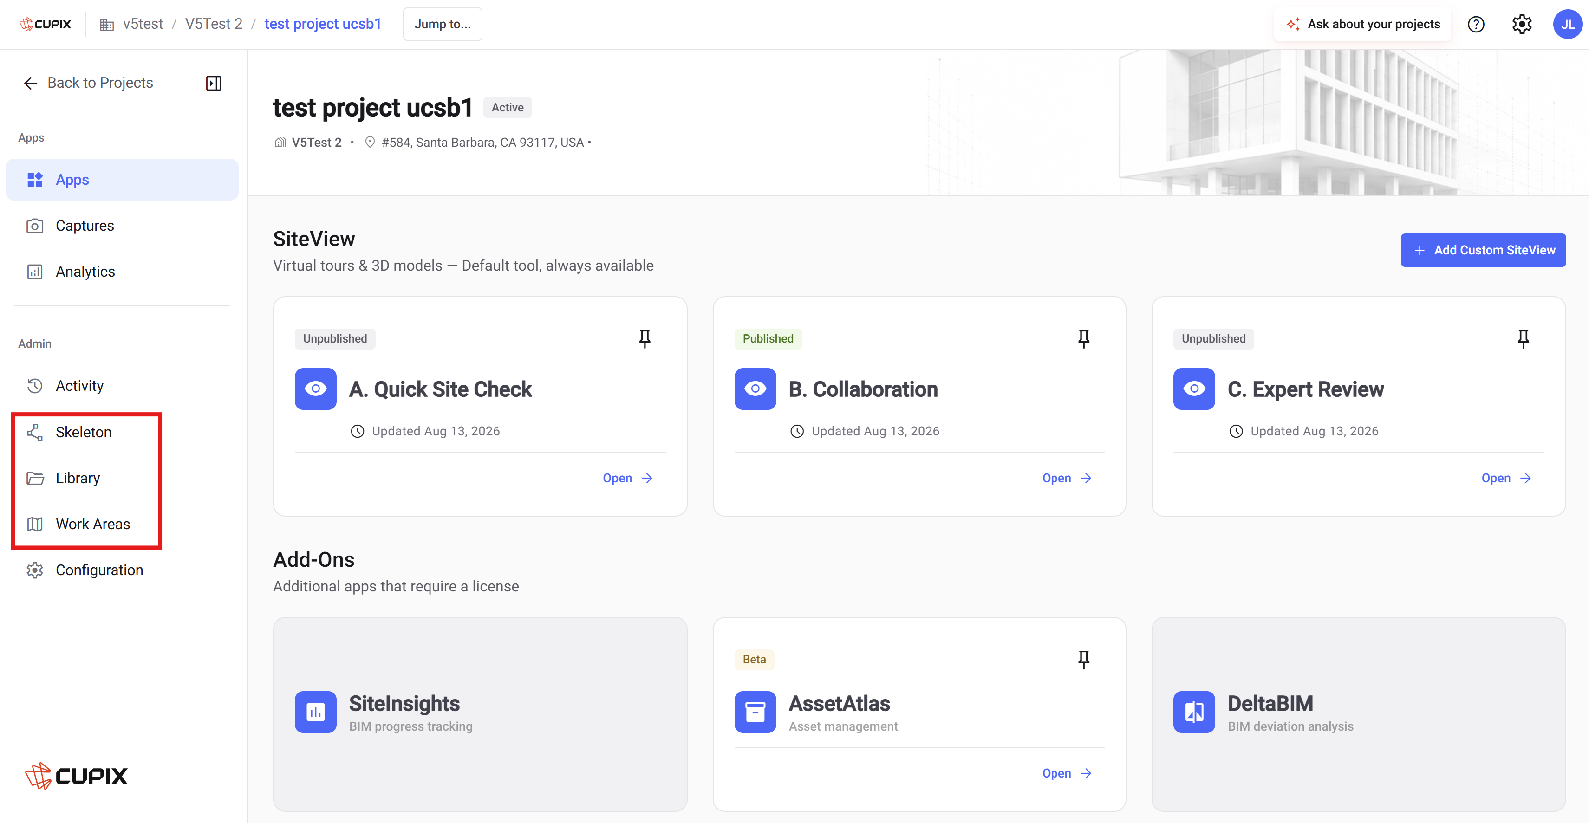Viewport: 1589px width, 823px height.
Task: Click the C. Expert Review title
Action: pyautogui.click(x=1305, y=389)
